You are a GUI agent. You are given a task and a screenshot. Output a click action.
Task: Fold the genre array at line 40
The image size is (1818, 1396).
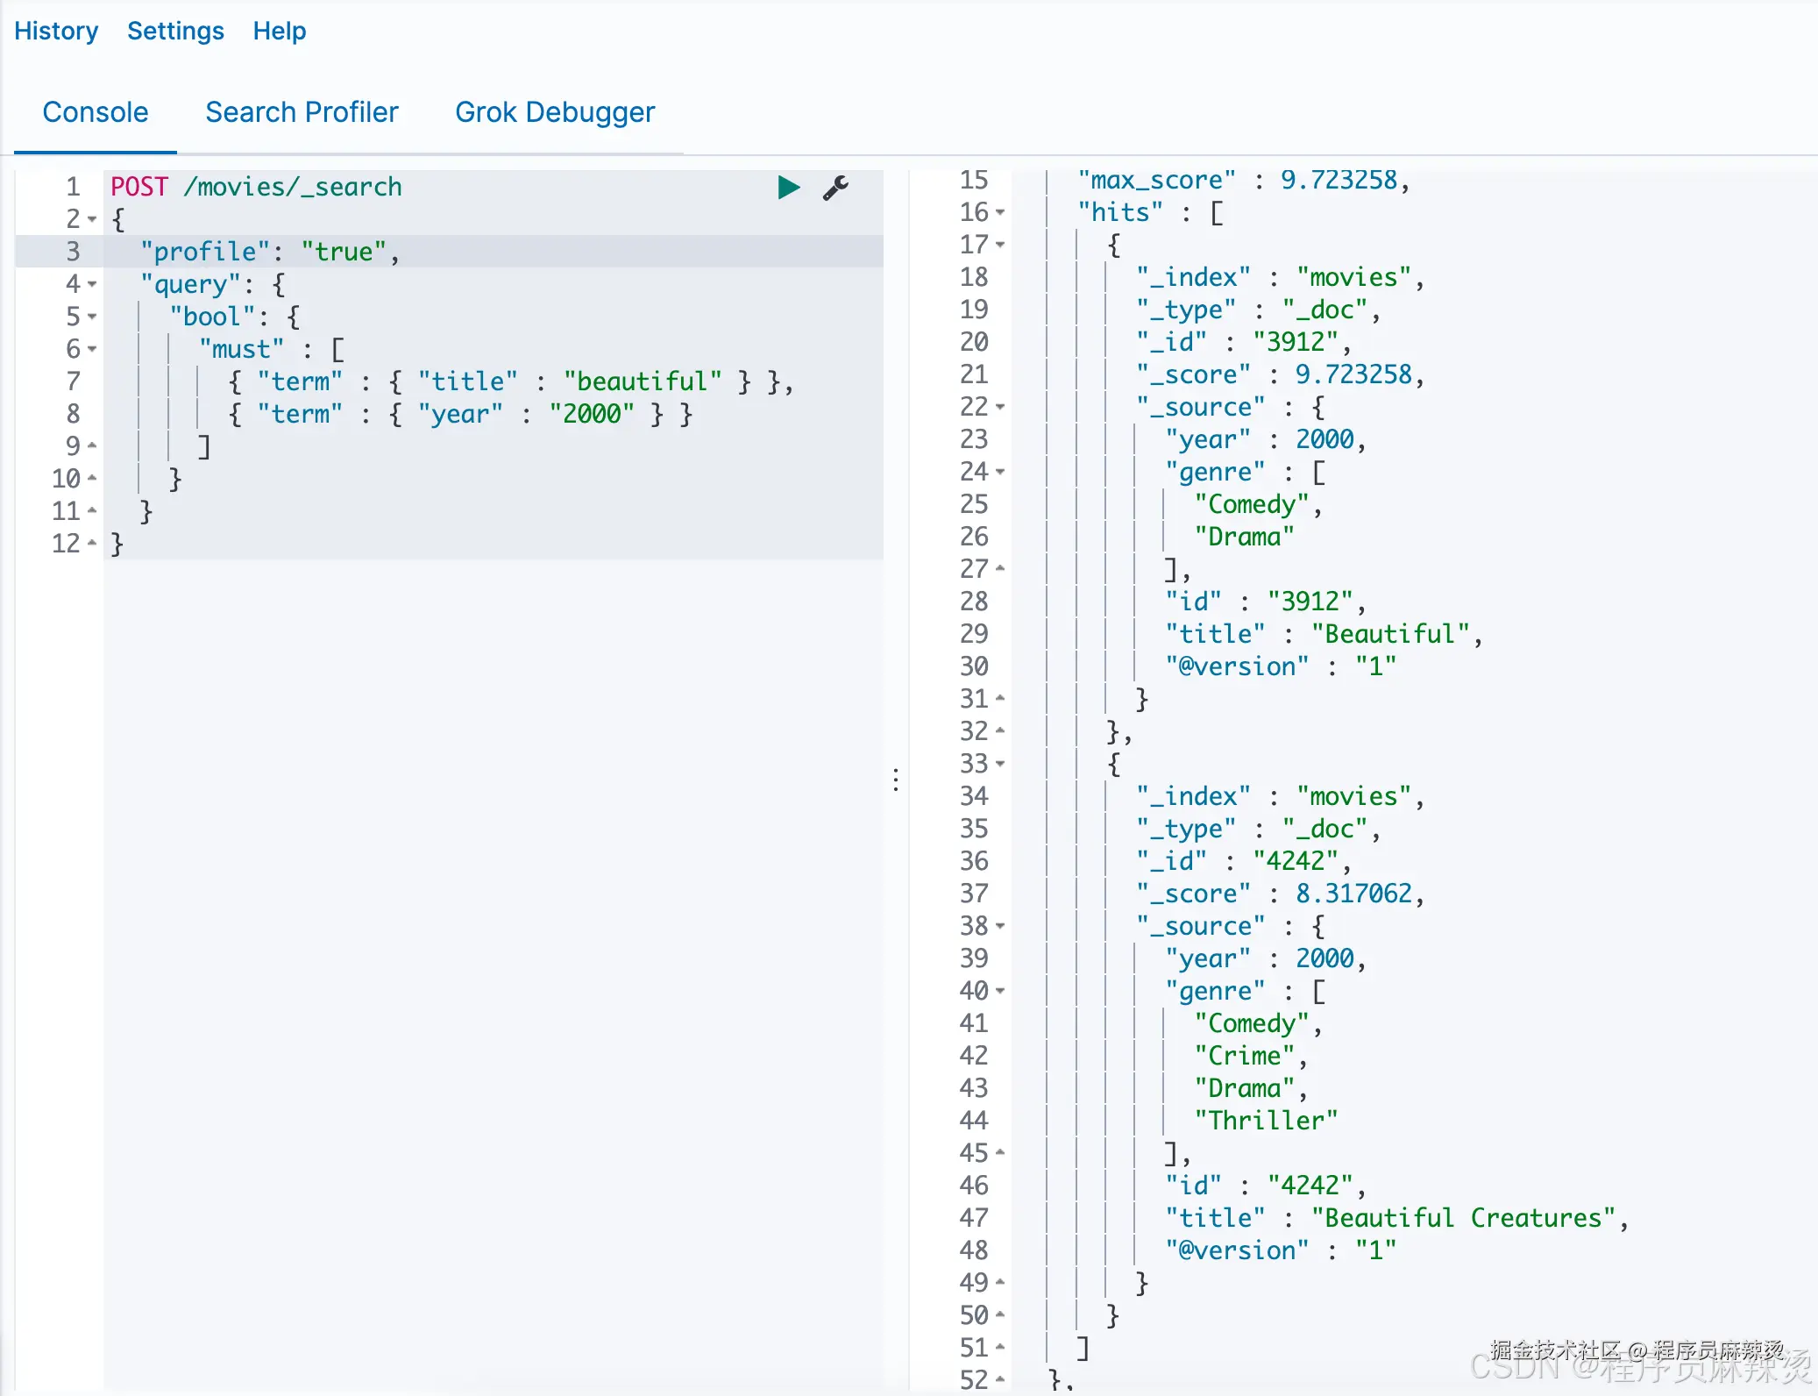1000,991
